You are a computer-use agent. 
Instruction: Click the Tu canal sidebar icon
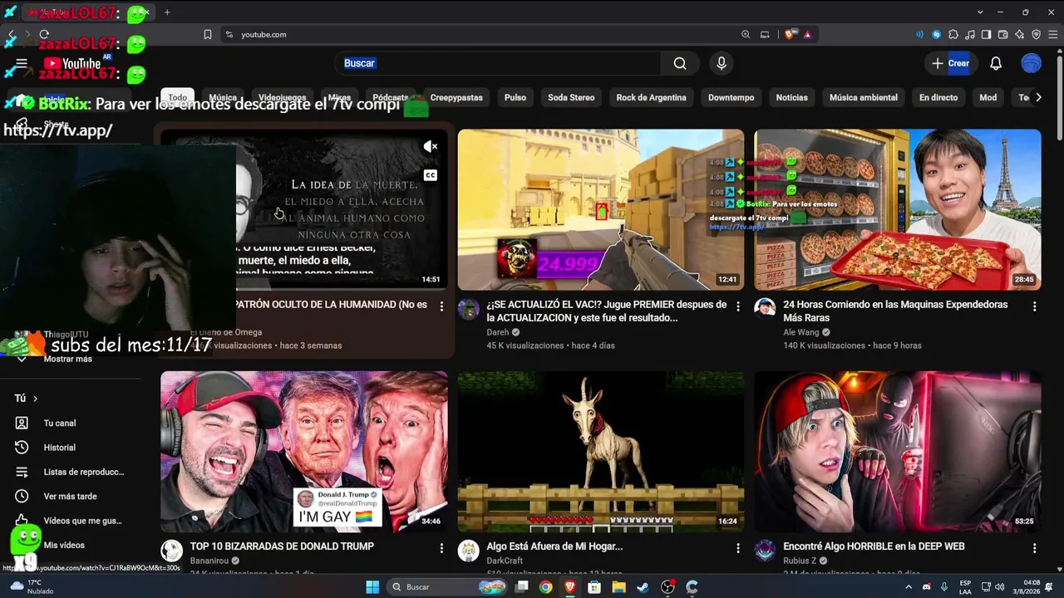click(22, 423)
